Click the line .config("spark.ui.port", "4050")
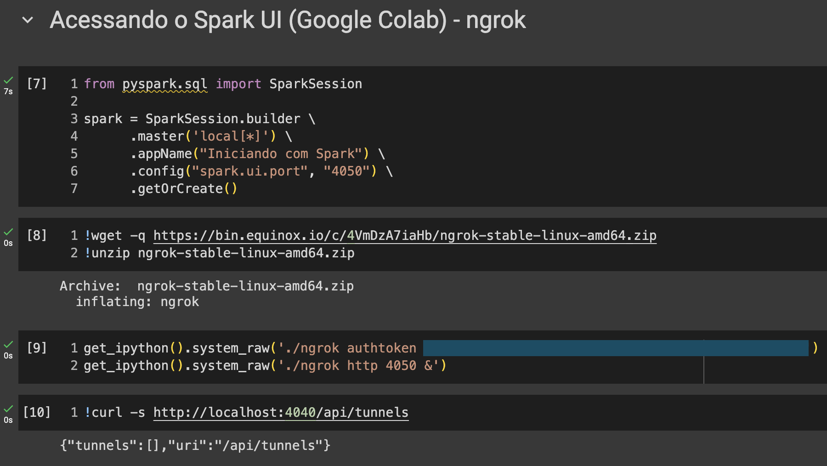827x466 pixels. (261, 171)
